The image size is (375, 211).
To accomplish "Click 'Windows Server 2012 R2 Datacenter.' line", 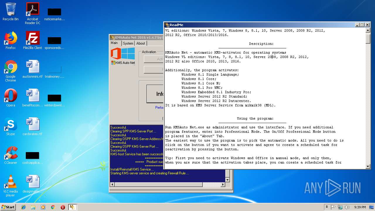I will click(216, 101).
